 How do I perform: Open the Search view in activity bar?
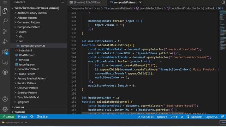[5, 21]
